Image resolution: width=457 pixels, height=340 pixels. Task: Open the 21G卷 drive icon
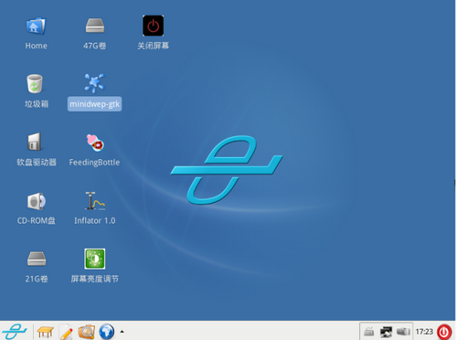click(x=37, y=259)
